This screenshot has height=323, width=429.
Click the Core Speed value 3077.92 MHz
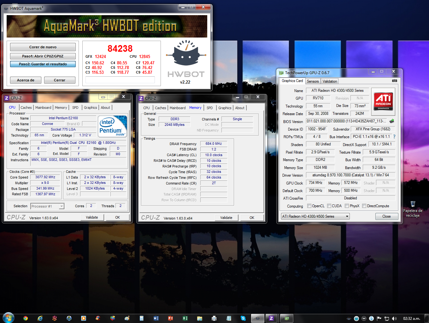[x=45, y=177]
